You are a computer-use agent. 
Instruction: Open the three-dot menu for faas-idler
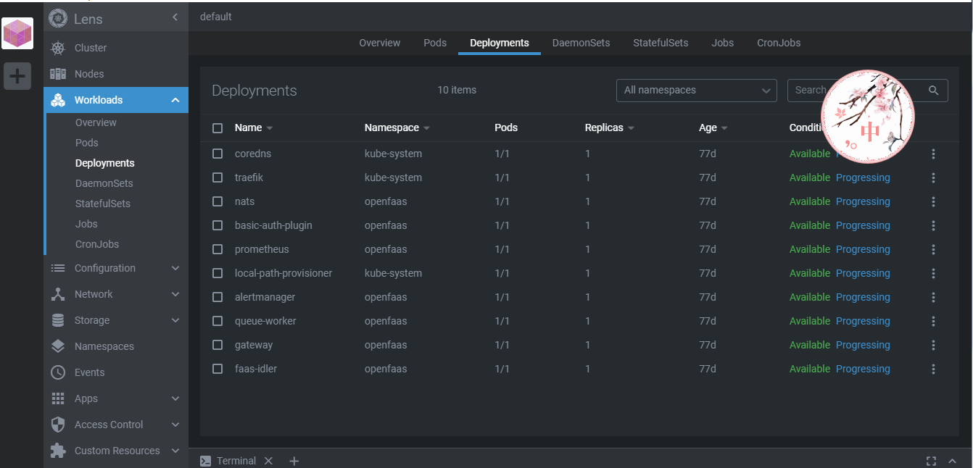(x=933, y=369)
